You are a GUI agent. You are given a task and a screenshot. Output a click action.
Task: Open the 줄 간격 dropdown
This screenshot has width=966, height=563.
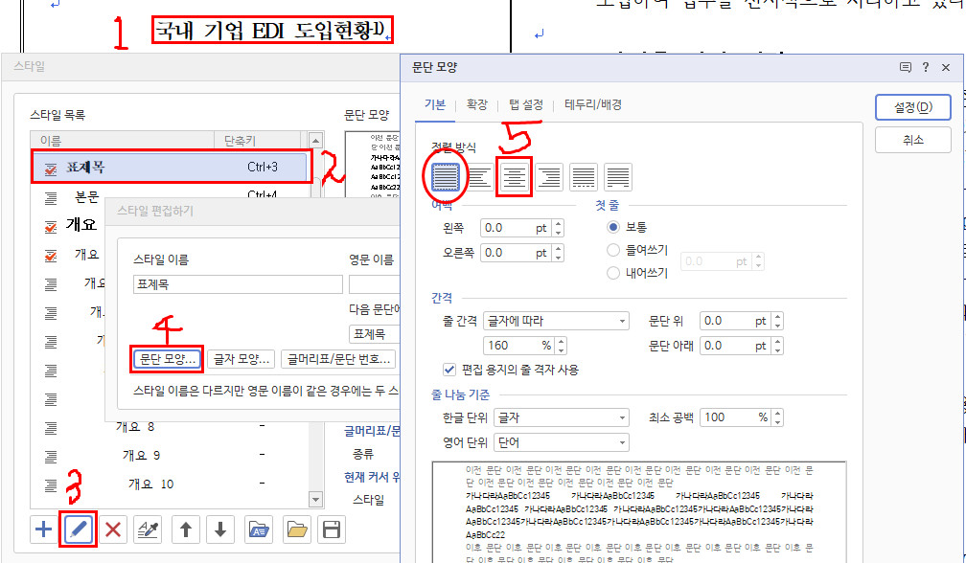[556, 321]
